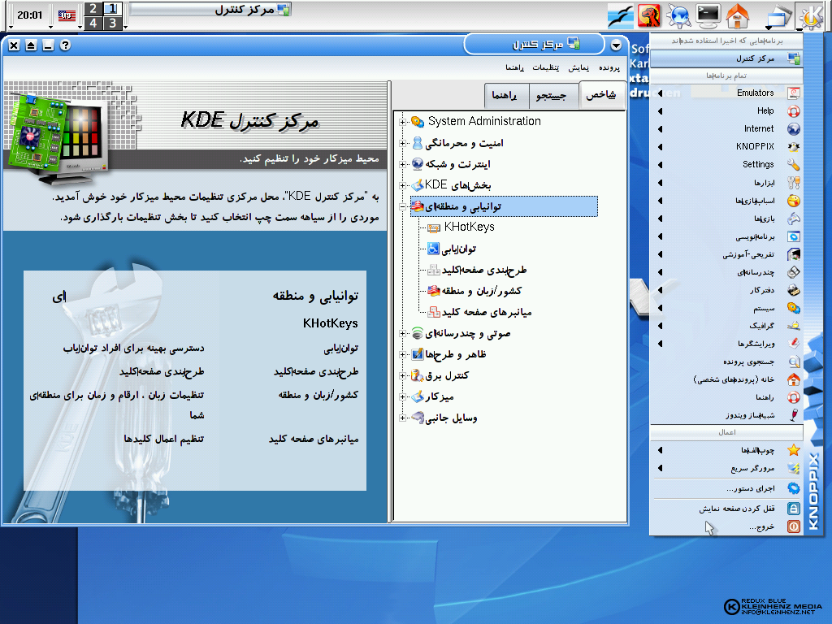Expand the وسایل جانبی tree node
This screenshot has width=832, height=624.
coord(402,418)
